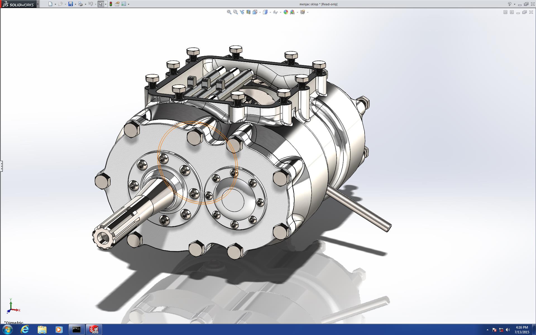Restore the previous view
Viewport: 536px width, 335px height.
click(x=242, y=12)
